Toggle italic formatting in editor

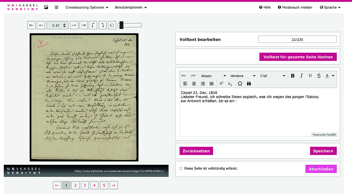tap(301, 76)
